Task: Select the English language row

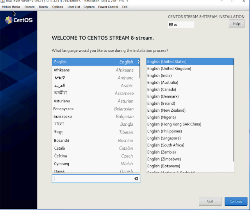Action: point(96,62)
